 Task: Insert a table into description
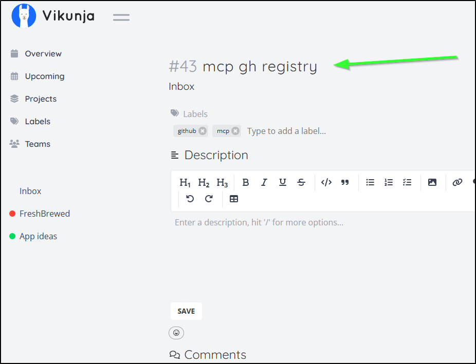tap(234, 199)
